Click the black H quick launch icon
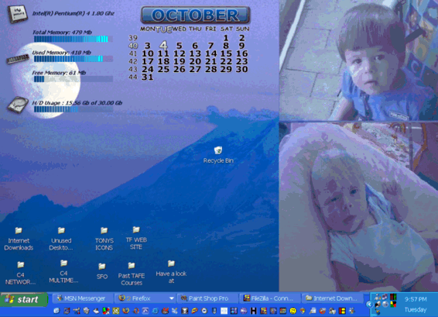Viewport: 438px width, 317px height. click(253, 311)
